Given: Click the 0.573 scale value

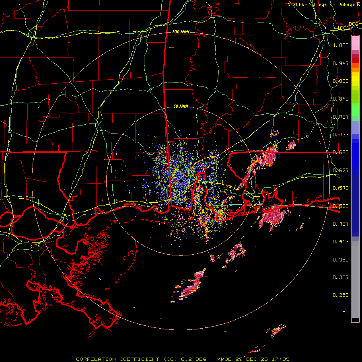Looking at the screenshot, I should pyautogui.click(x=341, y=188).
